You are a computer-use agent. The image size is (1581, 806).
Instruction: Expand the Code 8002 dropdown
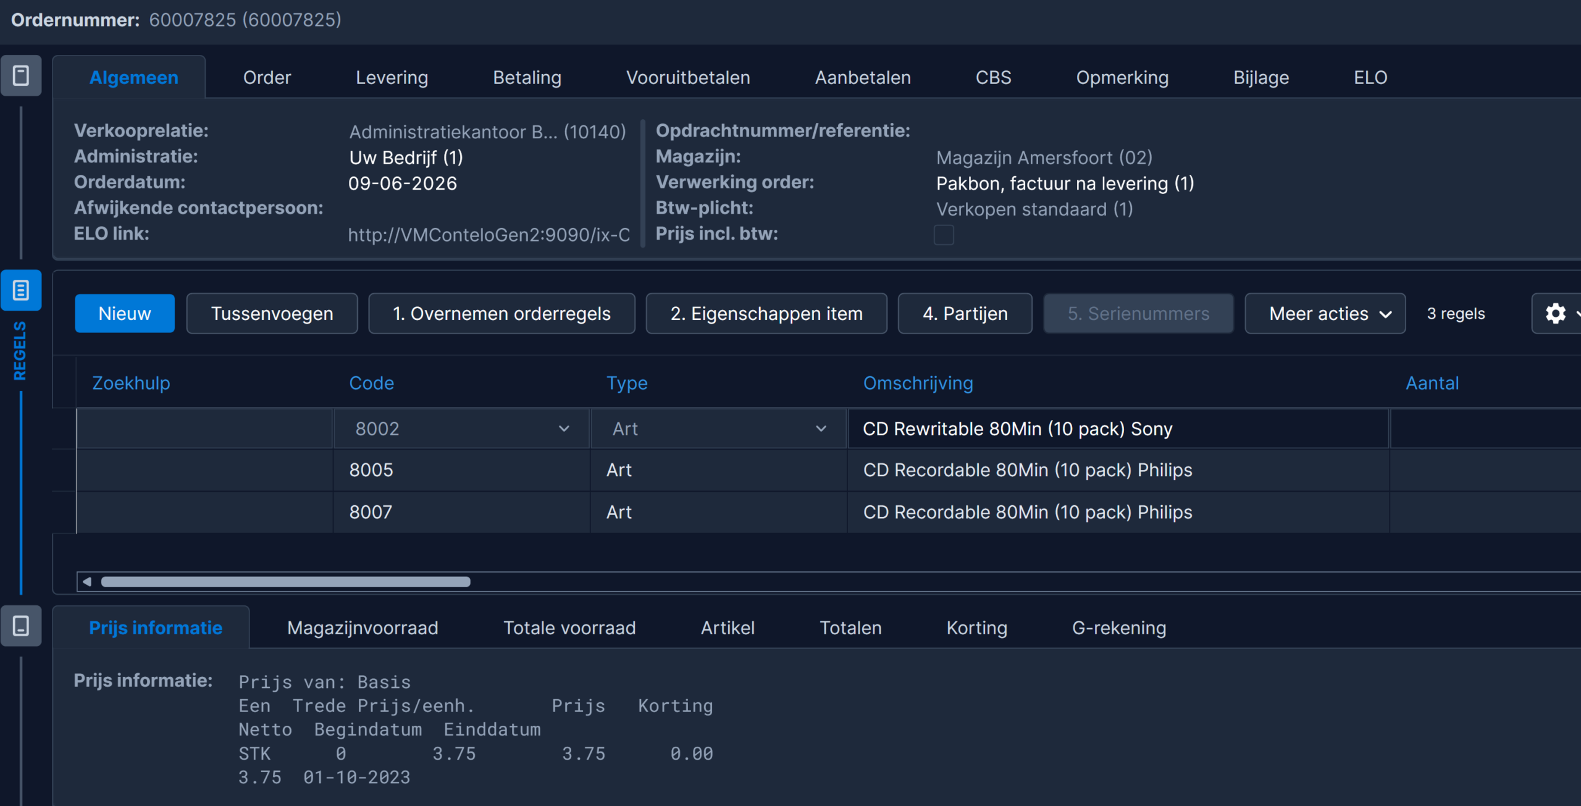point(563,429)
